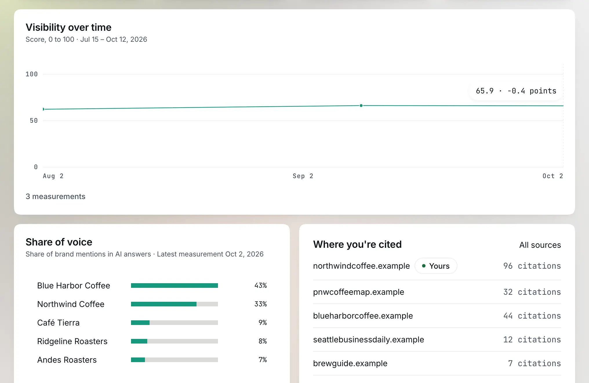Click the 'Latest measurement Oct 2, 2026' subtitle
The height and width of the screenshot is (383, 589).
(210, 254)
